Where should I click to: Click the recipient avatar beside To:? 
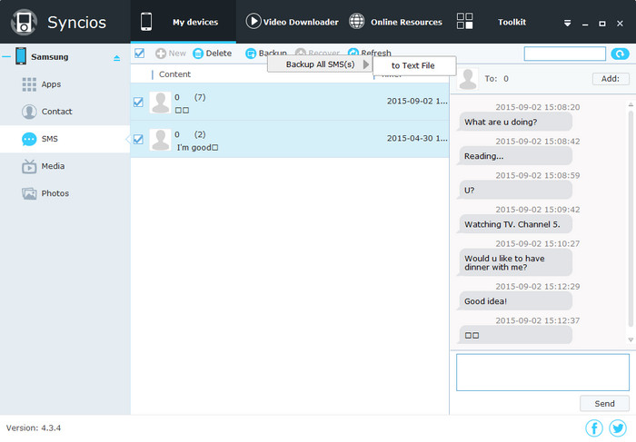tap(468, 79)
